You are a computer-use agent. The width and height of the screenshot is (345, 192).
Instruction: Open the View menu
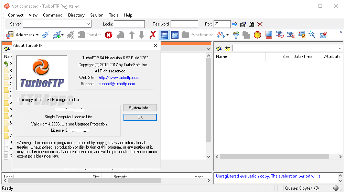tap(33, 15)
